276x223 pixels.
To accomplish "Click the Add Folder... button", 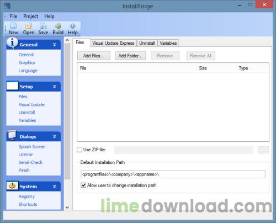I will (x=130, y=56).
